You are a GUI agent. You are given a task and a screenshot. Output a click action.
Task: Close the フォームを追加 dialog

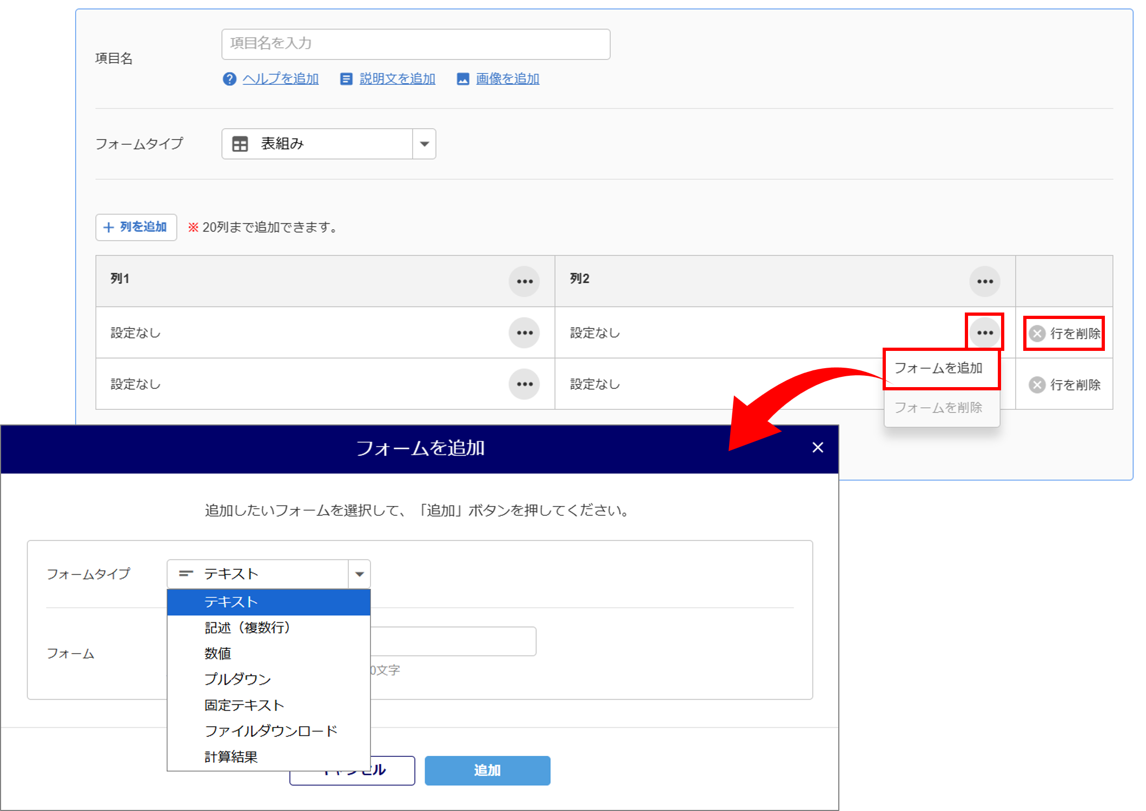click(x=817, y=448)
